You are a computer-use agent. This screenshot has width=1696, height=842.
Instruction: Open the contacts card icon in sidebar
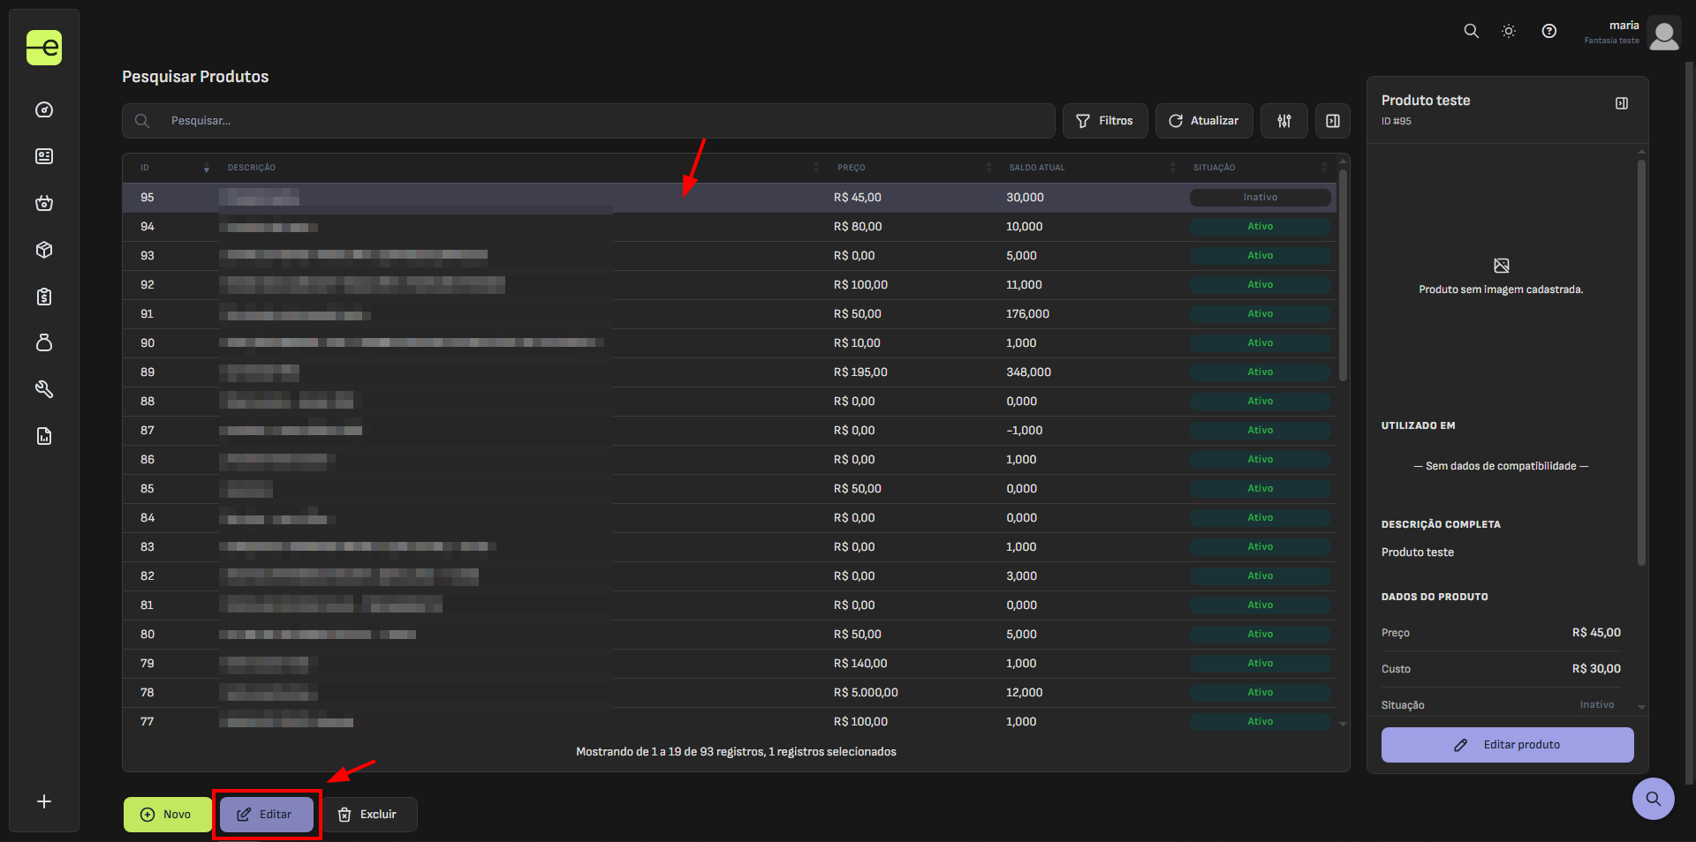point(44,156)
